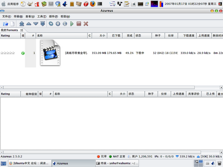The image size is (223, 167).
Task: Click the Azureus taskbar button
Action: [x=73, y=163]
